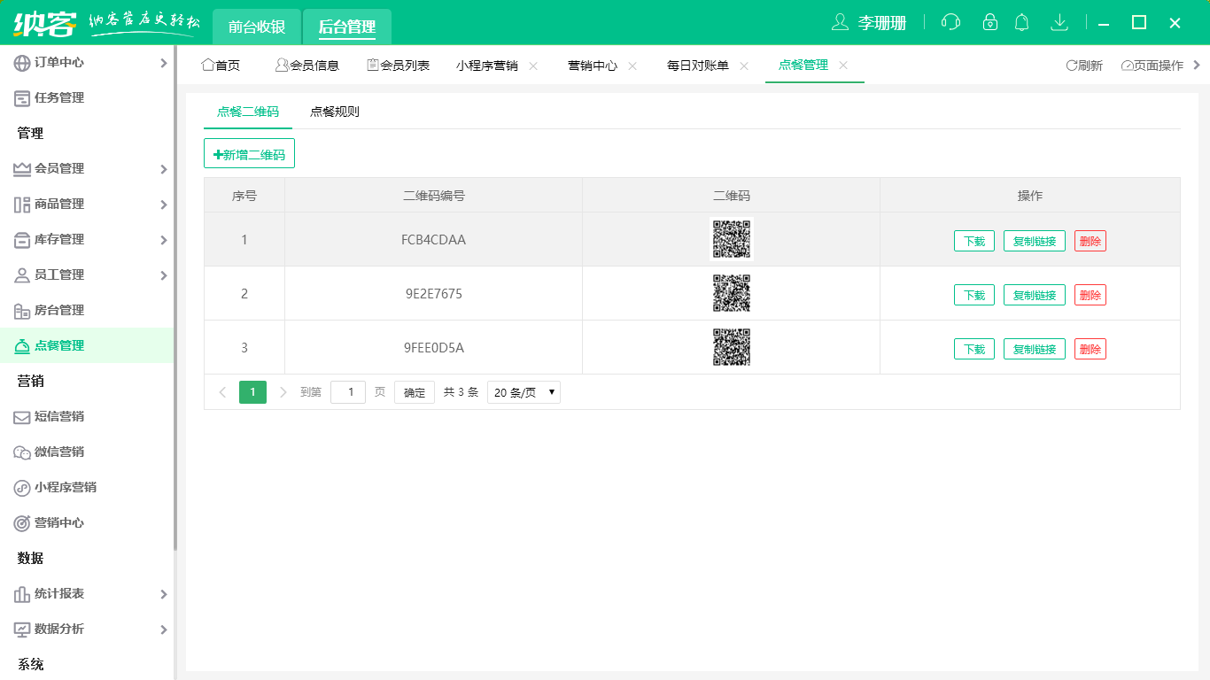1210x680 pixels.
Task: Click the 新增二维码 button
Action: [x=249, y=152]
